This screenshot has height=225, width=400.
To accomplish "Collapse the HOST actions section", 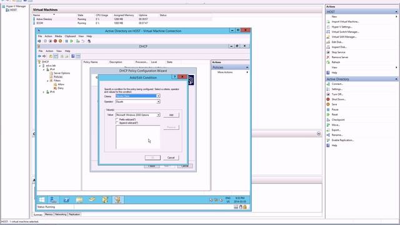I will (x=396, y=12).
